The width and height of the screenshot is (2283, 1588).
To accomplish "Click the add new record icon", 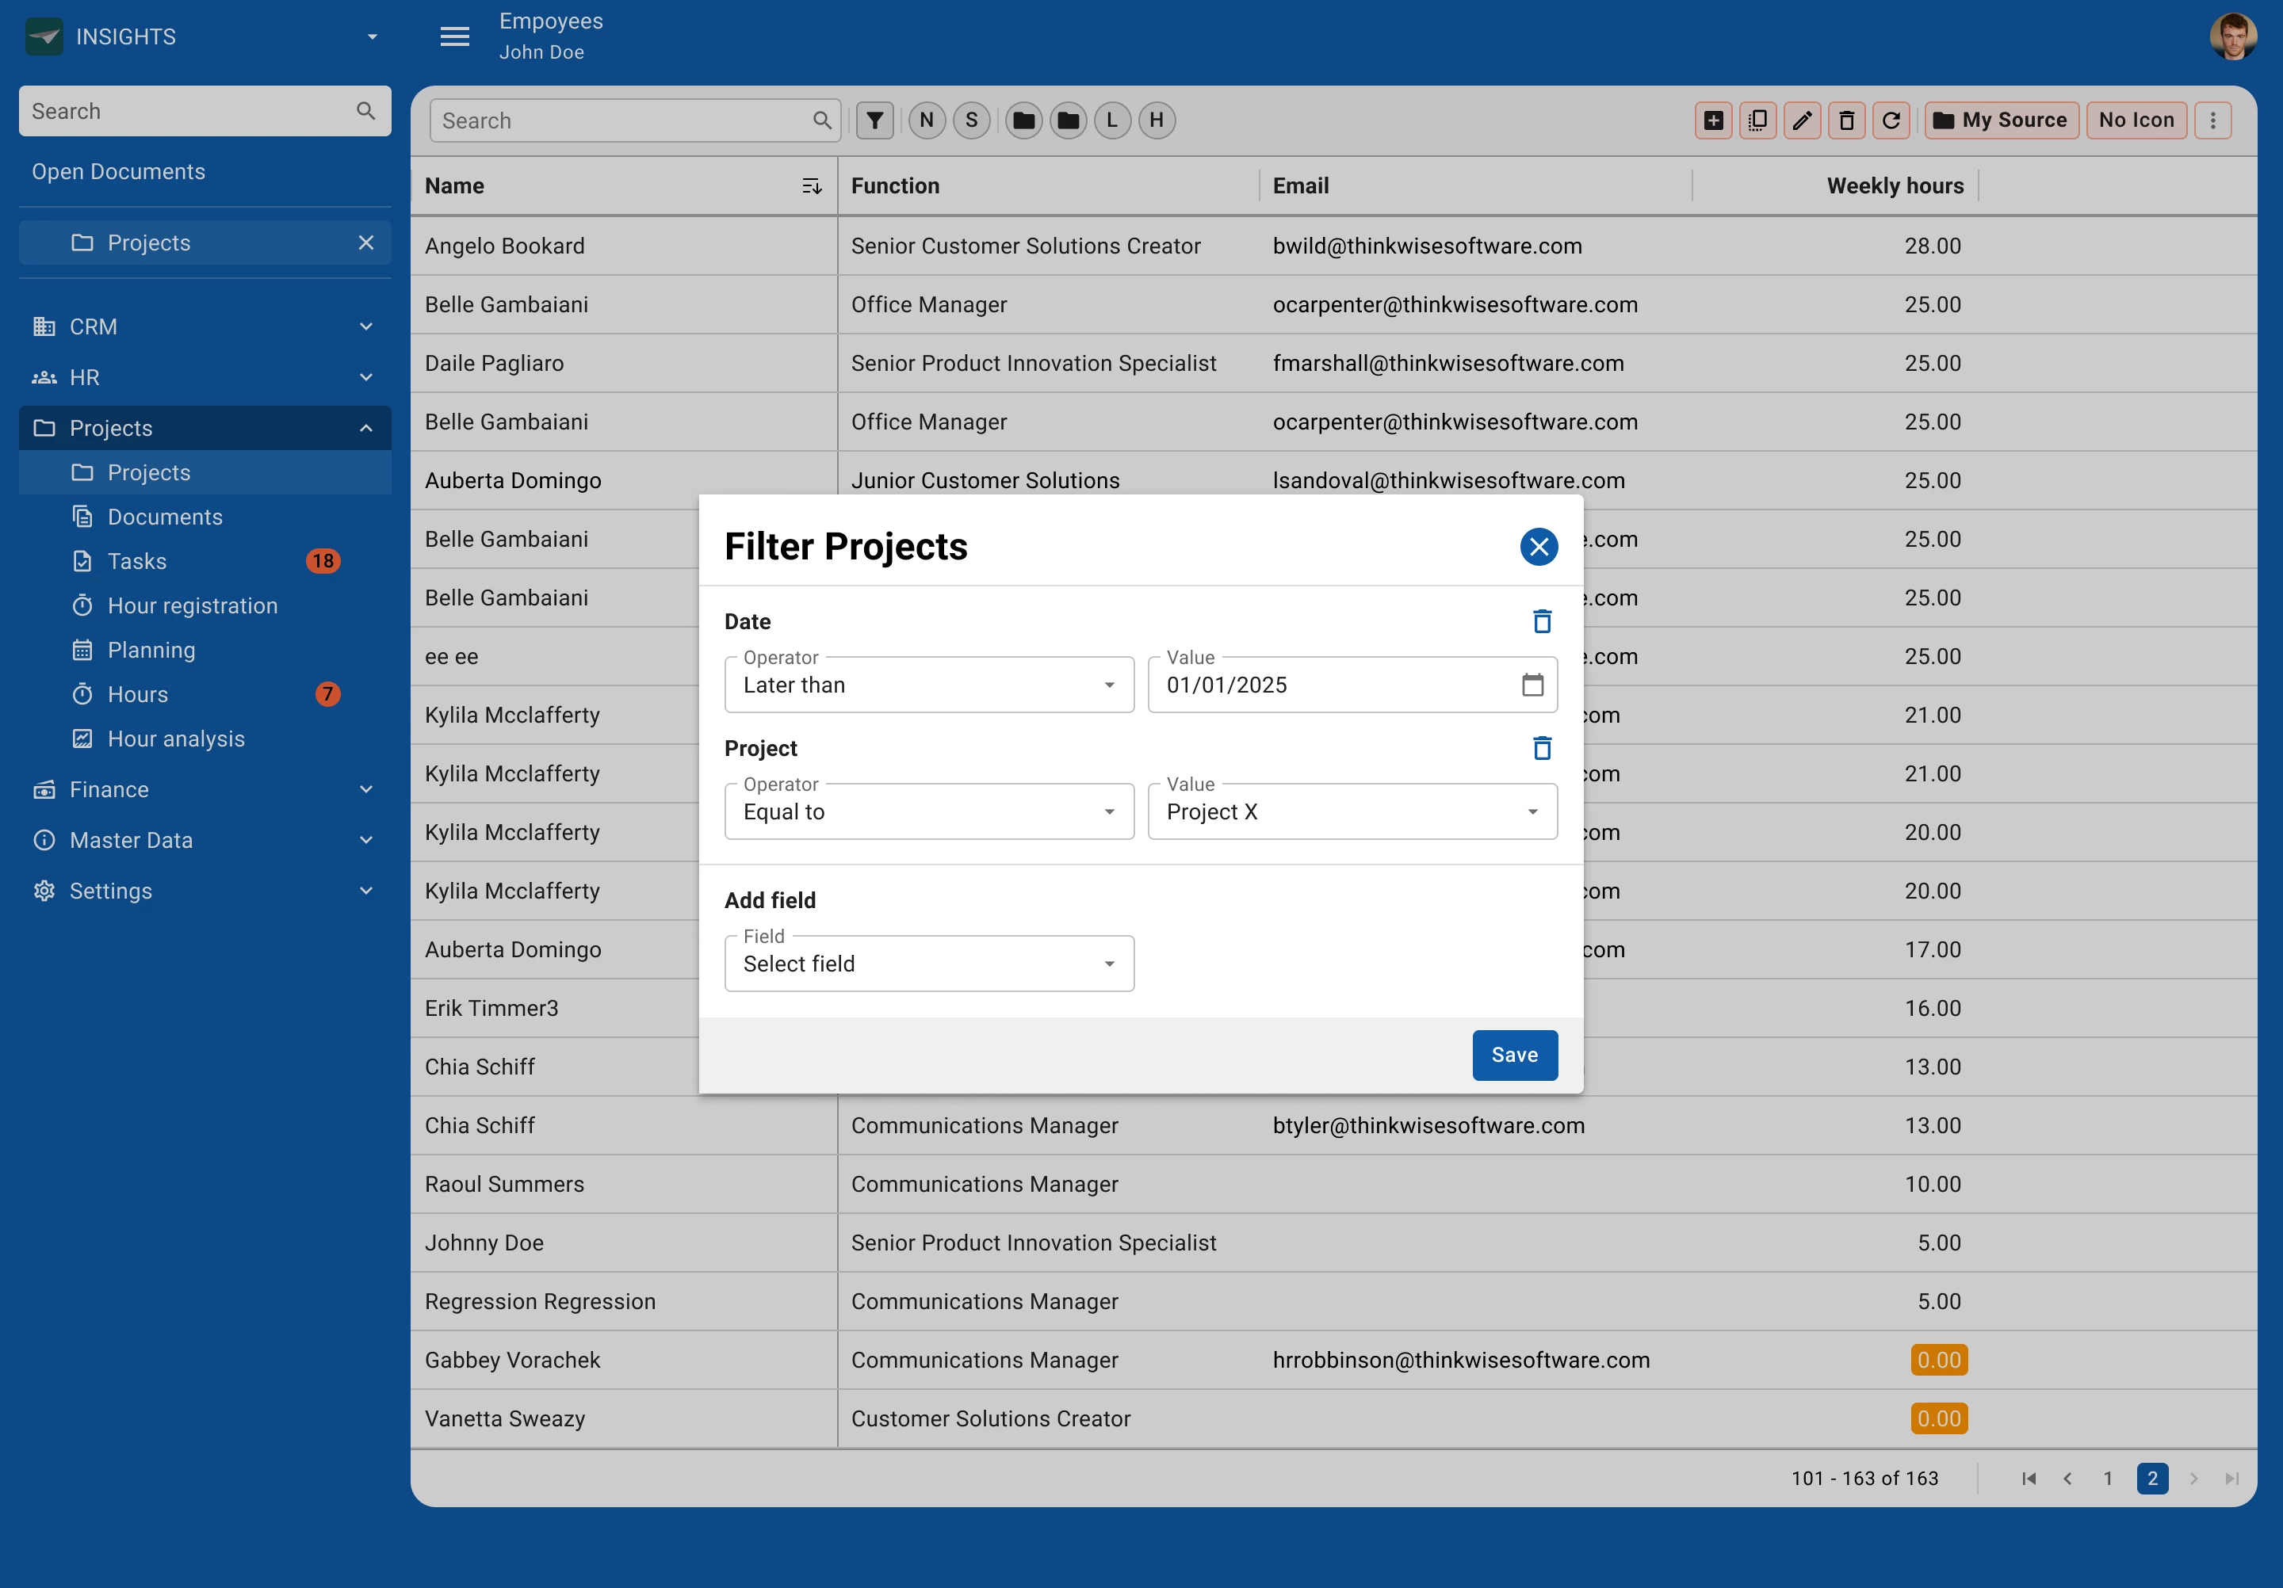I will pyautogui.click(x=1713, y=120).
